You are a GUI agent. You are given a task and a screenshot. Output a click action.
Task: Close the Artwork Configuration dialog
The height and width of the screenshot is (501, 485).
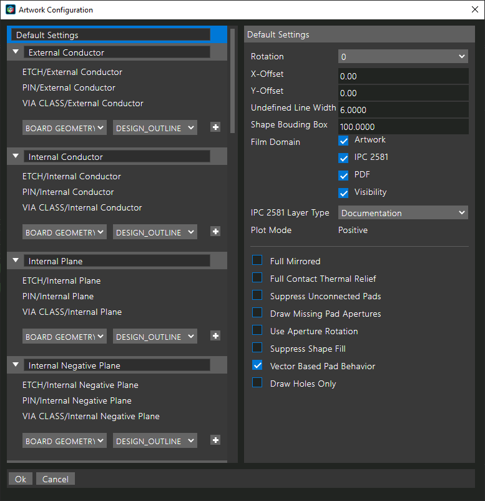tap(475, 9)
